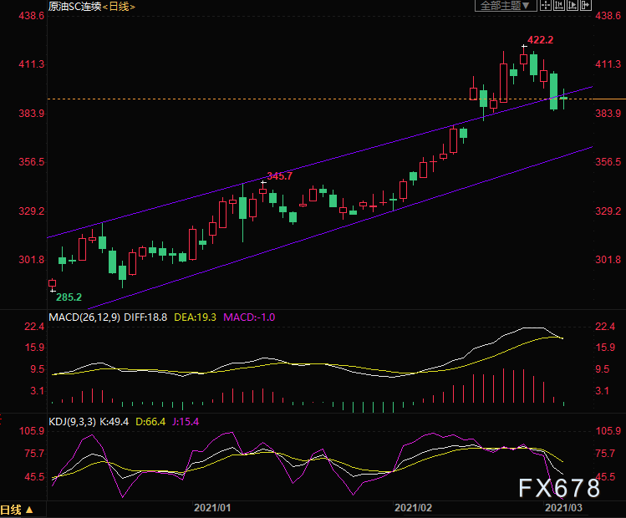Viewport: 626px width, 518px height.
Task: Click the D:66.4 value
Action: [x=150, y=422]
